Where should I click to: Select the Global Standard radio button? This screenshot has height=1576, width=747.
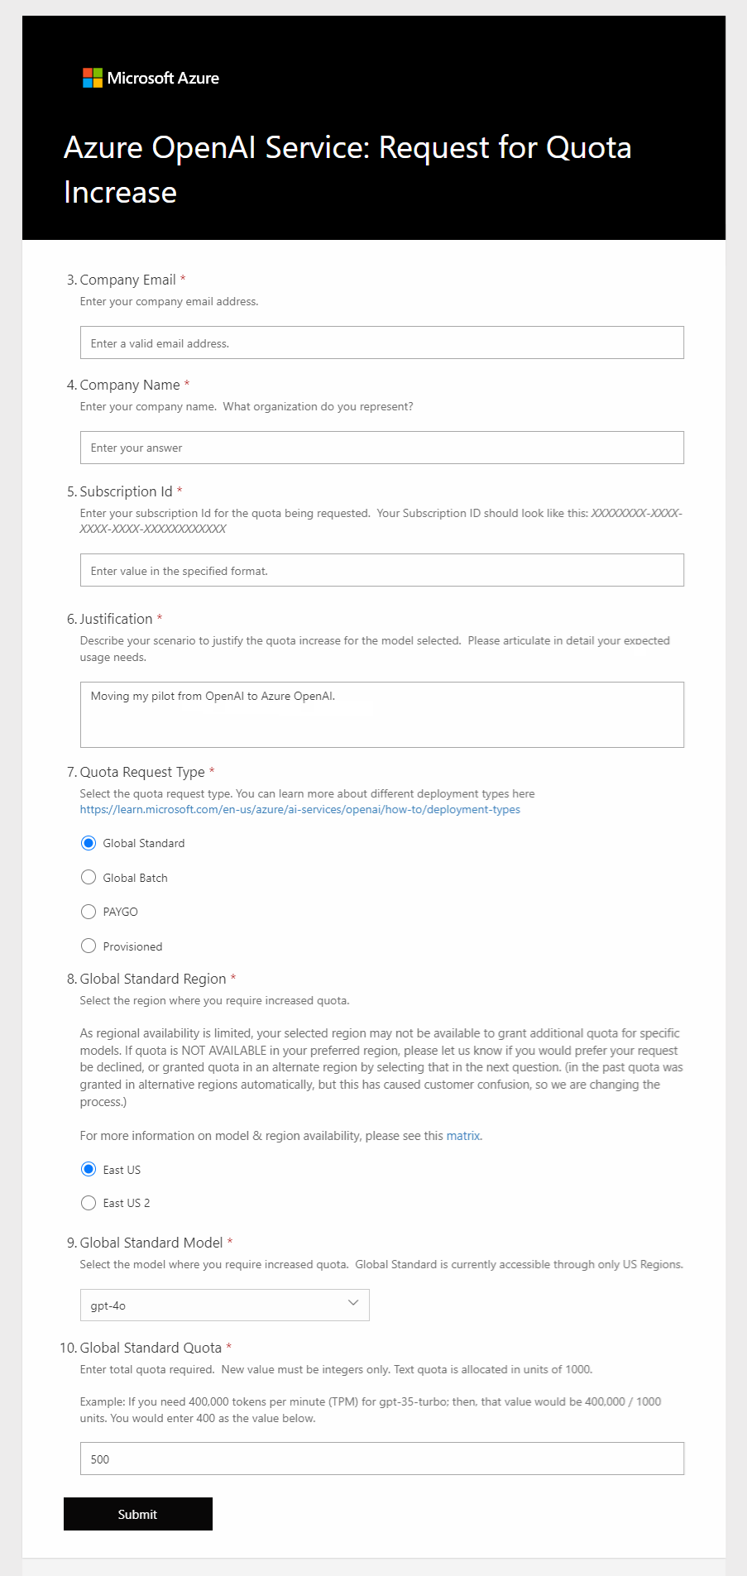pyautogui.click(x=89, y=843)
